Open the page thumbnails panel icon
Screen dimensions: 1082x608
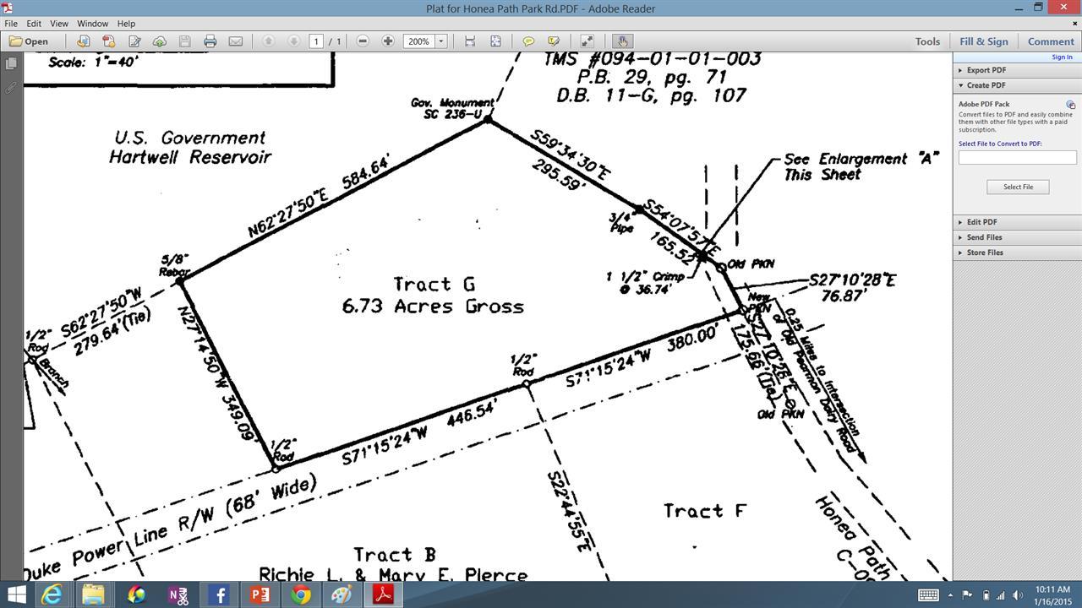(x=11, y=63)
